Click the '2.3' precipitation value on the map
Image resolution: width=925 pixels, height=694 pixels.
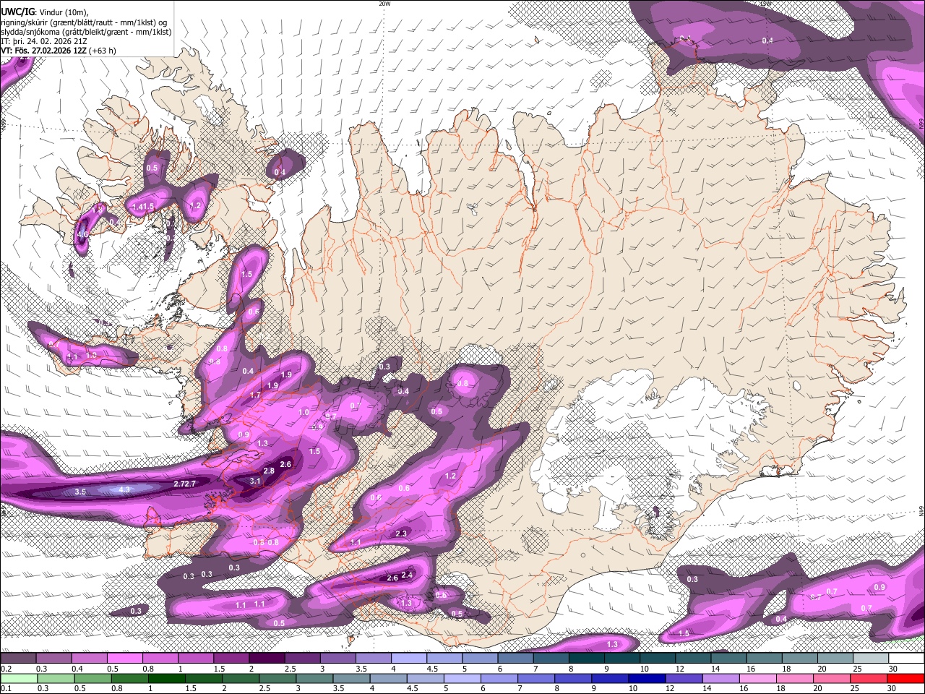pos(402,534)
